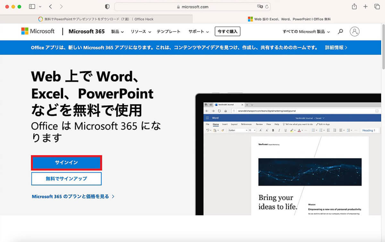
Task: Expand the サポート menu
Action: point(199,31)
